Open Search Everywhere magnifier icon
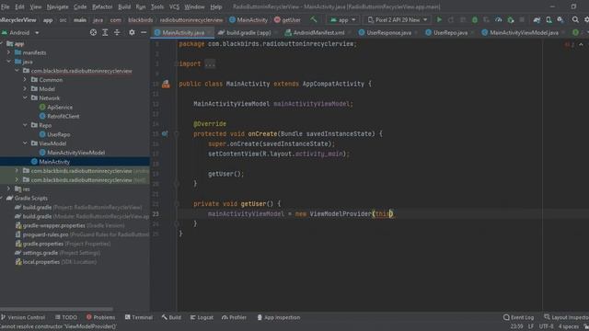 click(x=575, y=19)
